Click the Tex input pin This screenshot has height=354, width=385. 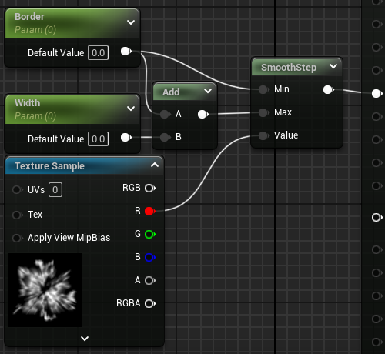pos(18,215)
